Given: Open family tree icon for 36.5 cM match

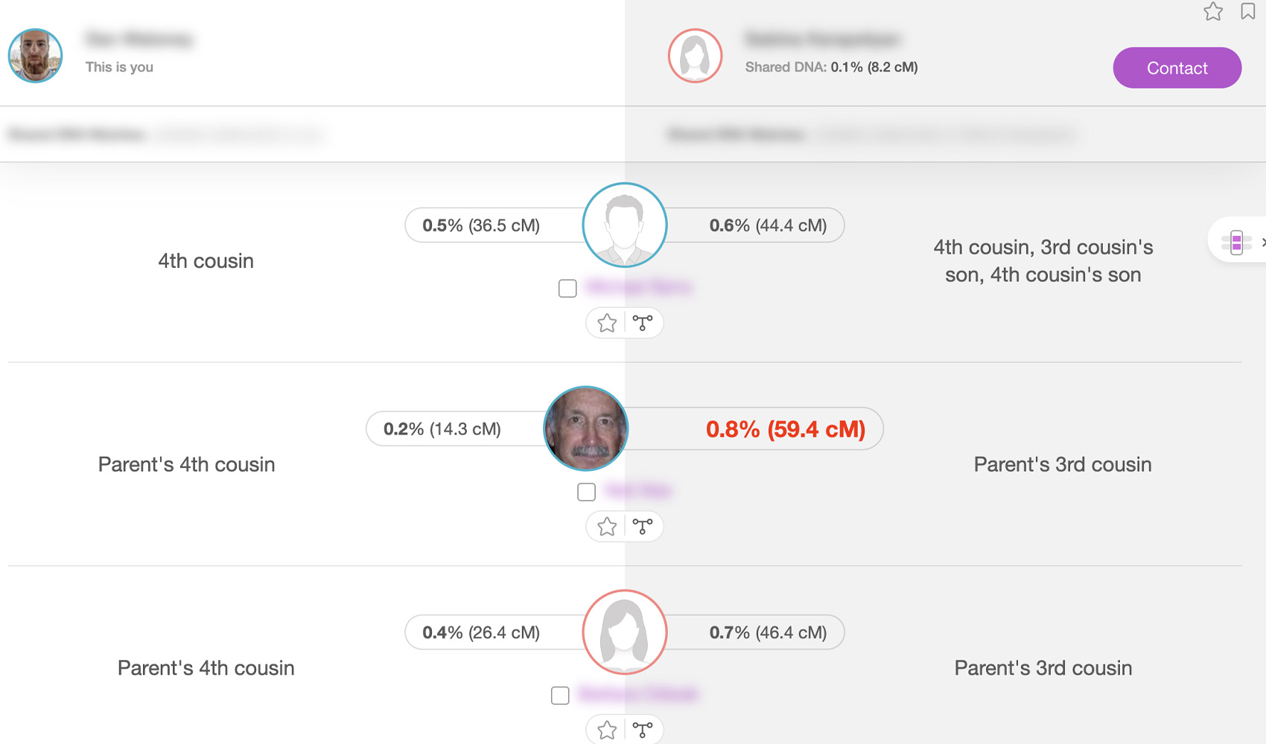Looking at the screenshot, I should [x=643, y=323].
